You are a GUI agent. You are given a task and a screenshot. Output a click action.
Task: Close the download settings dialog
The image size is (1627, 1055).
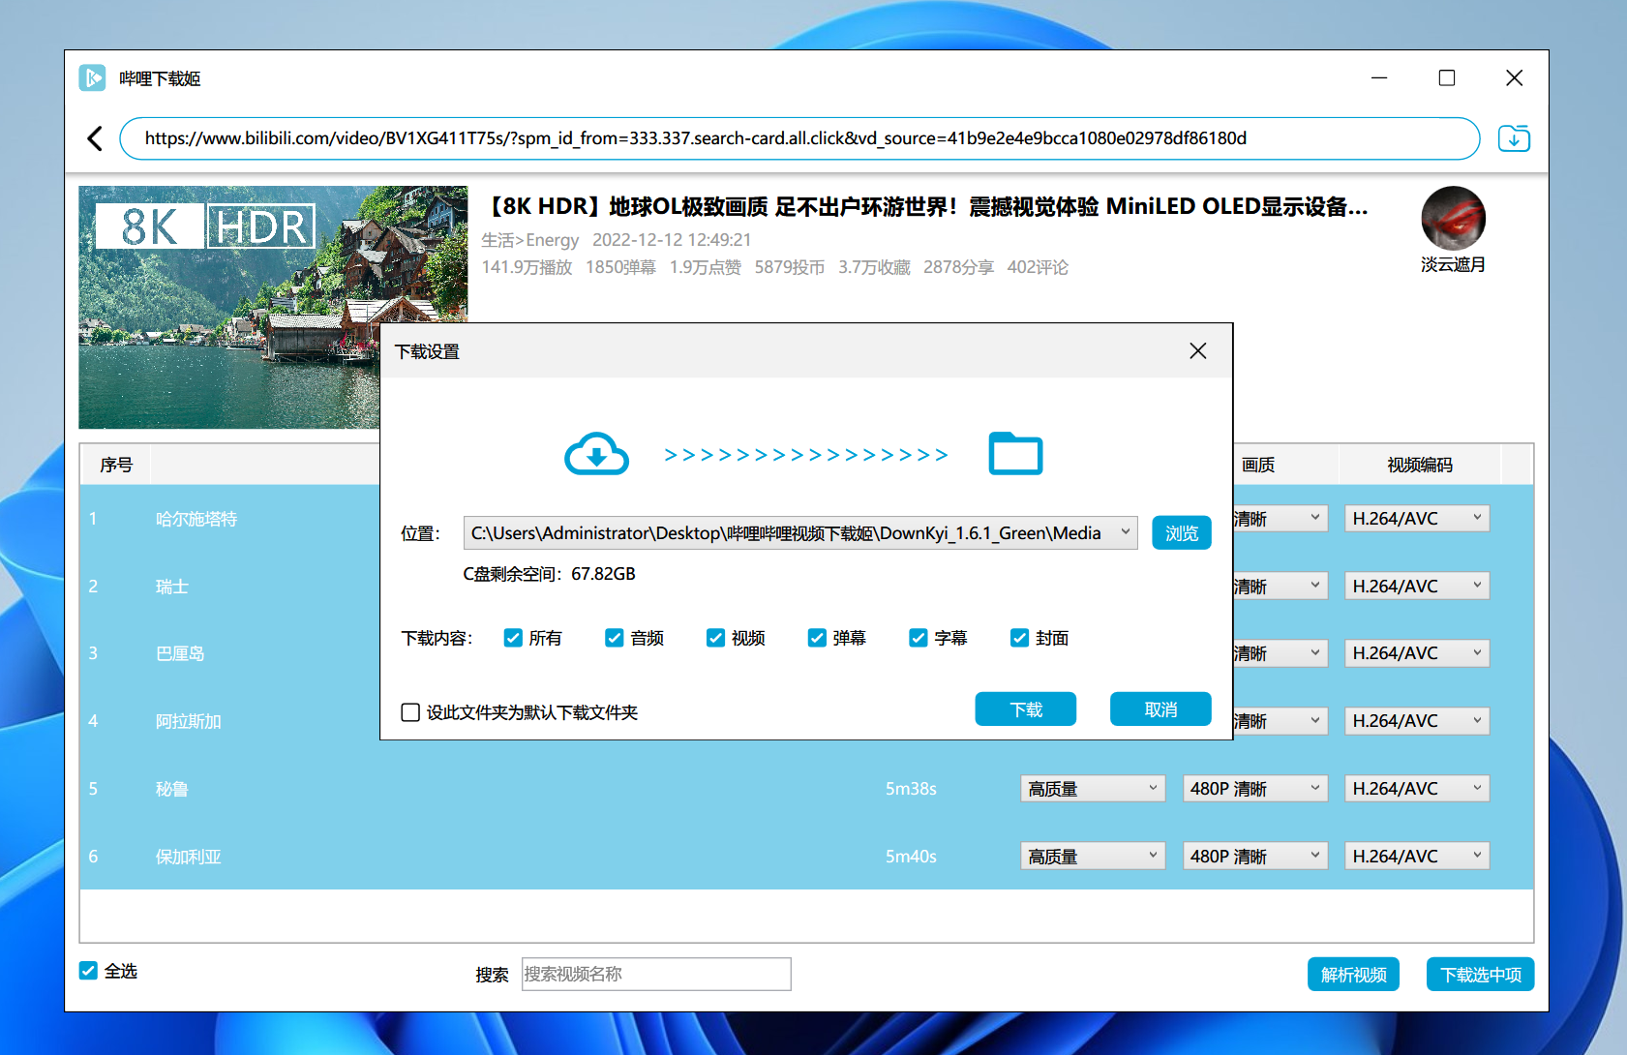pyautogui.click(x=1198, y=351)
